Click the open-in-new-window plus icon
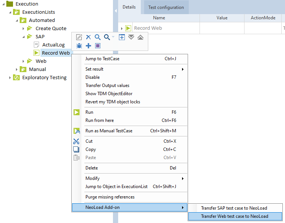Screen dimensions: 285x223 point(122,37)
